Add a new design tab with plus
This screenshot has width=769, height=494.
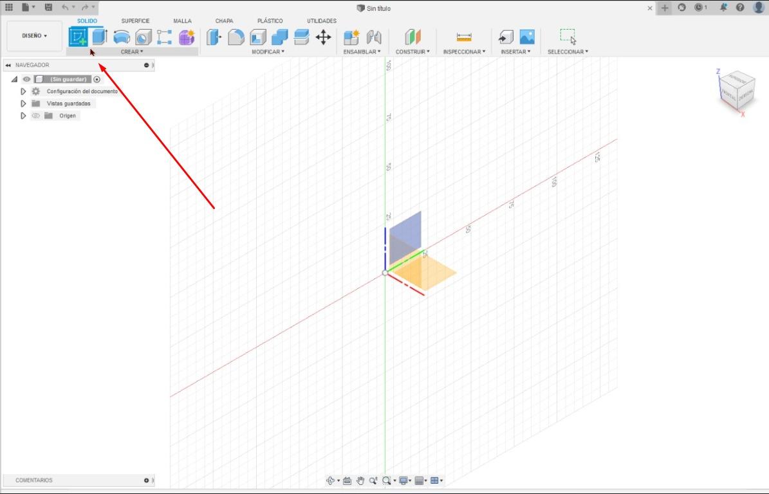[665, 8]
